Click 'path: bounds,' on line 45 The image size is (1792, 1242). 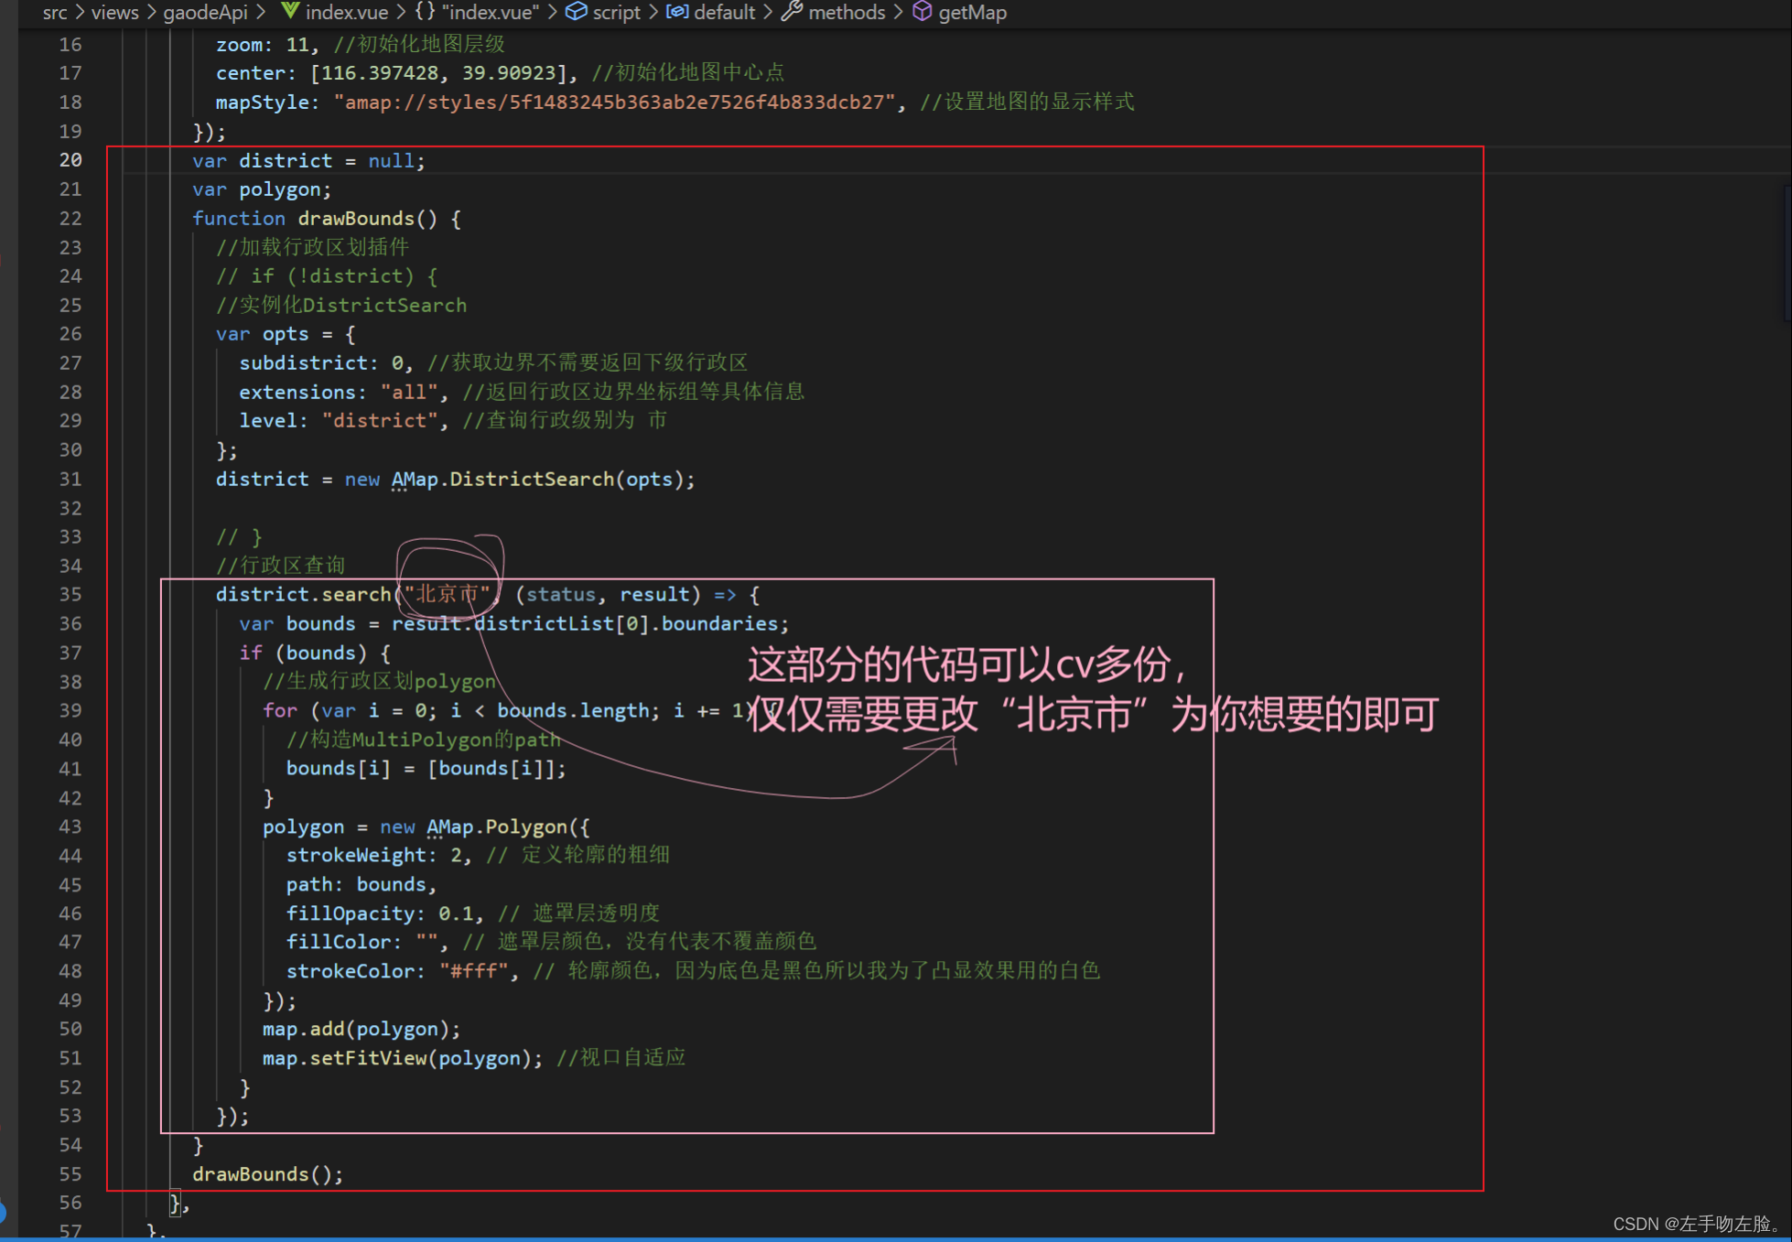(362, 884)
